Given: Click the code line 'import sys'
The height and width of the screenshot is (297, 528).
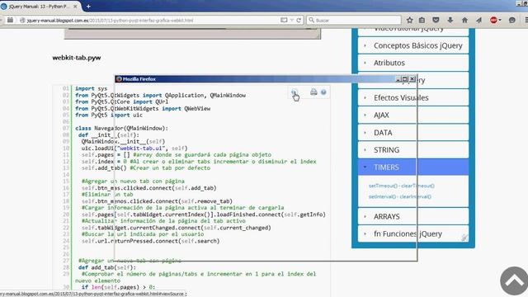Looking at the screenshot, I should point(91,88).
